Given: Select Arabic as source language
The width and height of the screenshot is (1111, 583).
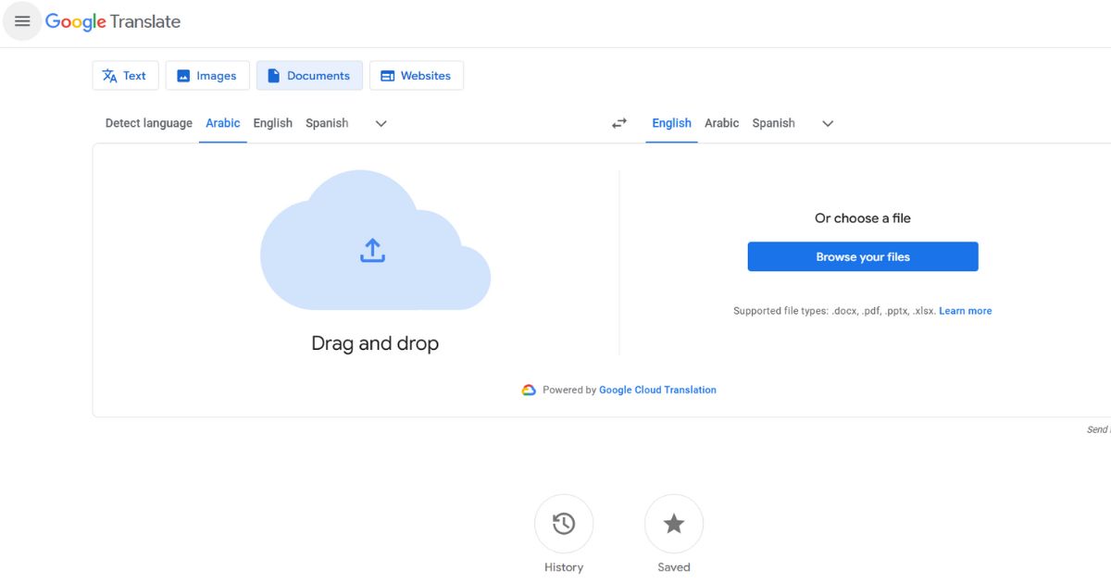Looking at the screenshot, I should point(223,123).
